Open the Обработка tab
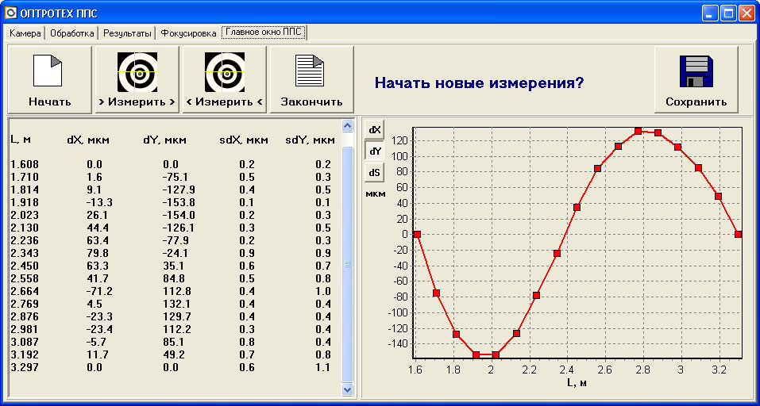Viewport: 760px width, 406px height. pyautogui.click(x=71, y=33)
